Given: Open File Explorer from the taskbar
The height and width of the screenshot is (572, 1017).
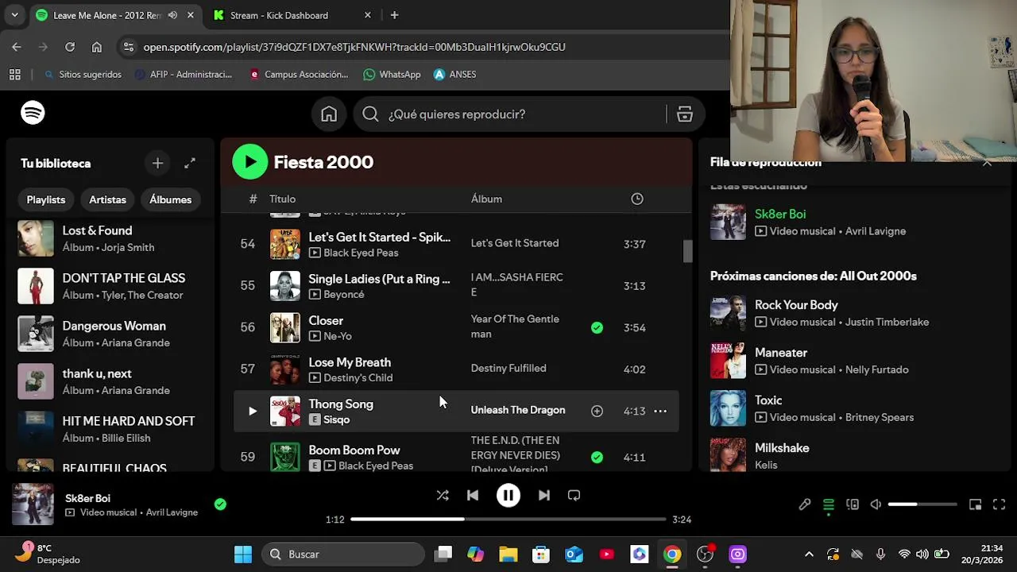Looking at the screenshot, I should (x=508, y=554).
